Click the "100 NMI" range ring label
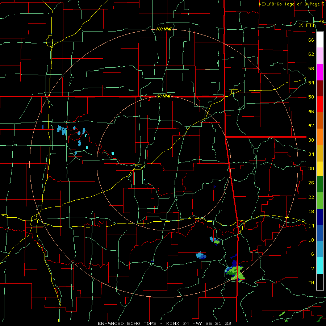The width and height of the screenshot is (326, 326). pyautogui.click(x=164, y=29)
